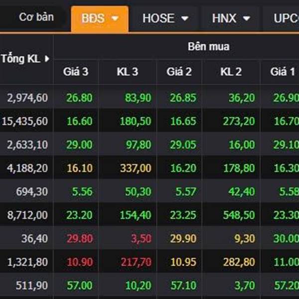
Task: Click the KL 3 column header
Action: coord(128,72)
